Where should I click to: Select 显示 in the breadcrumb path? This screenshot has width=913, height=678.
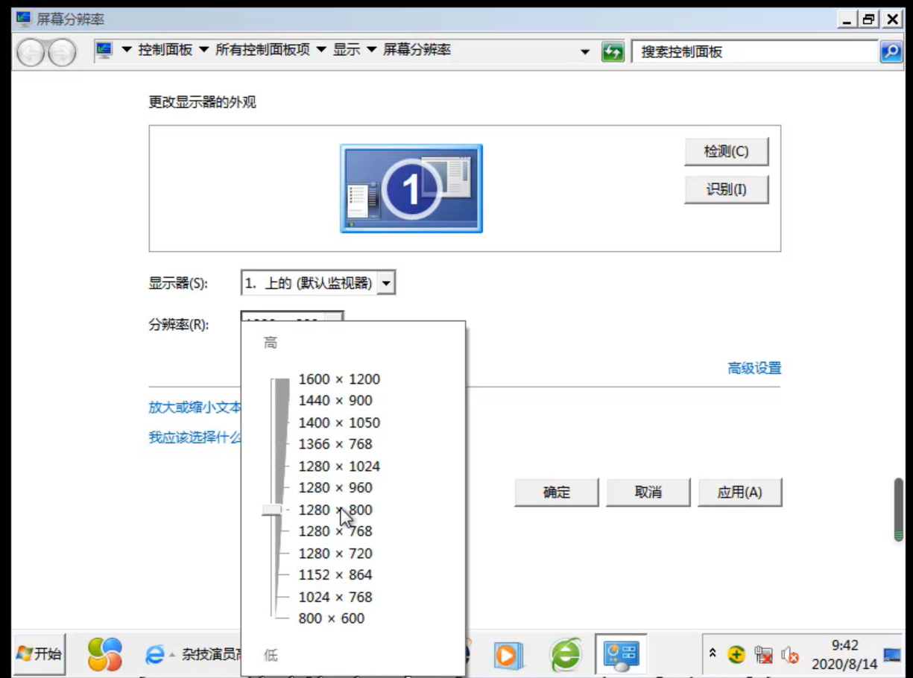(x=347, y=50)
